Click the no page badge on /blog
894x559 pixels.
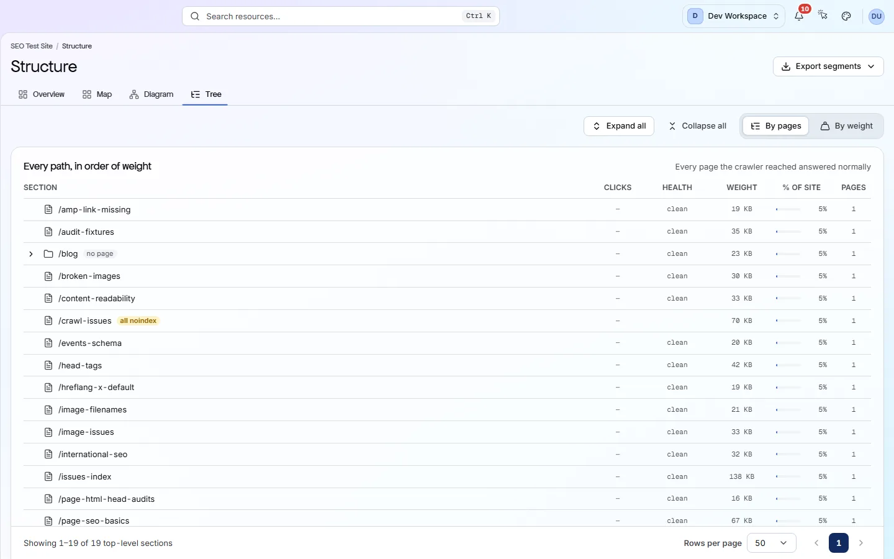click(x=100, y=254)
